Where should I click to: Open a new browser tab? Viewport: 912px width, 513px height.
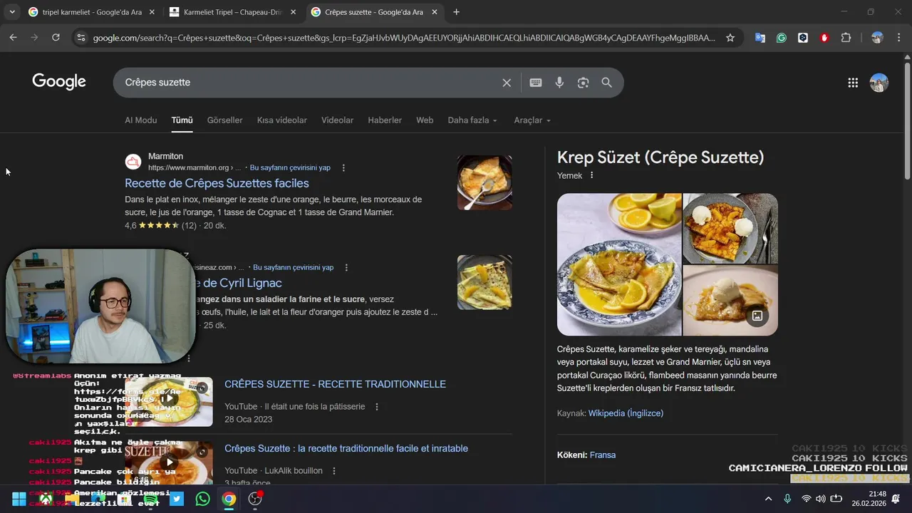pyautogui.click(x=456, y=12)
